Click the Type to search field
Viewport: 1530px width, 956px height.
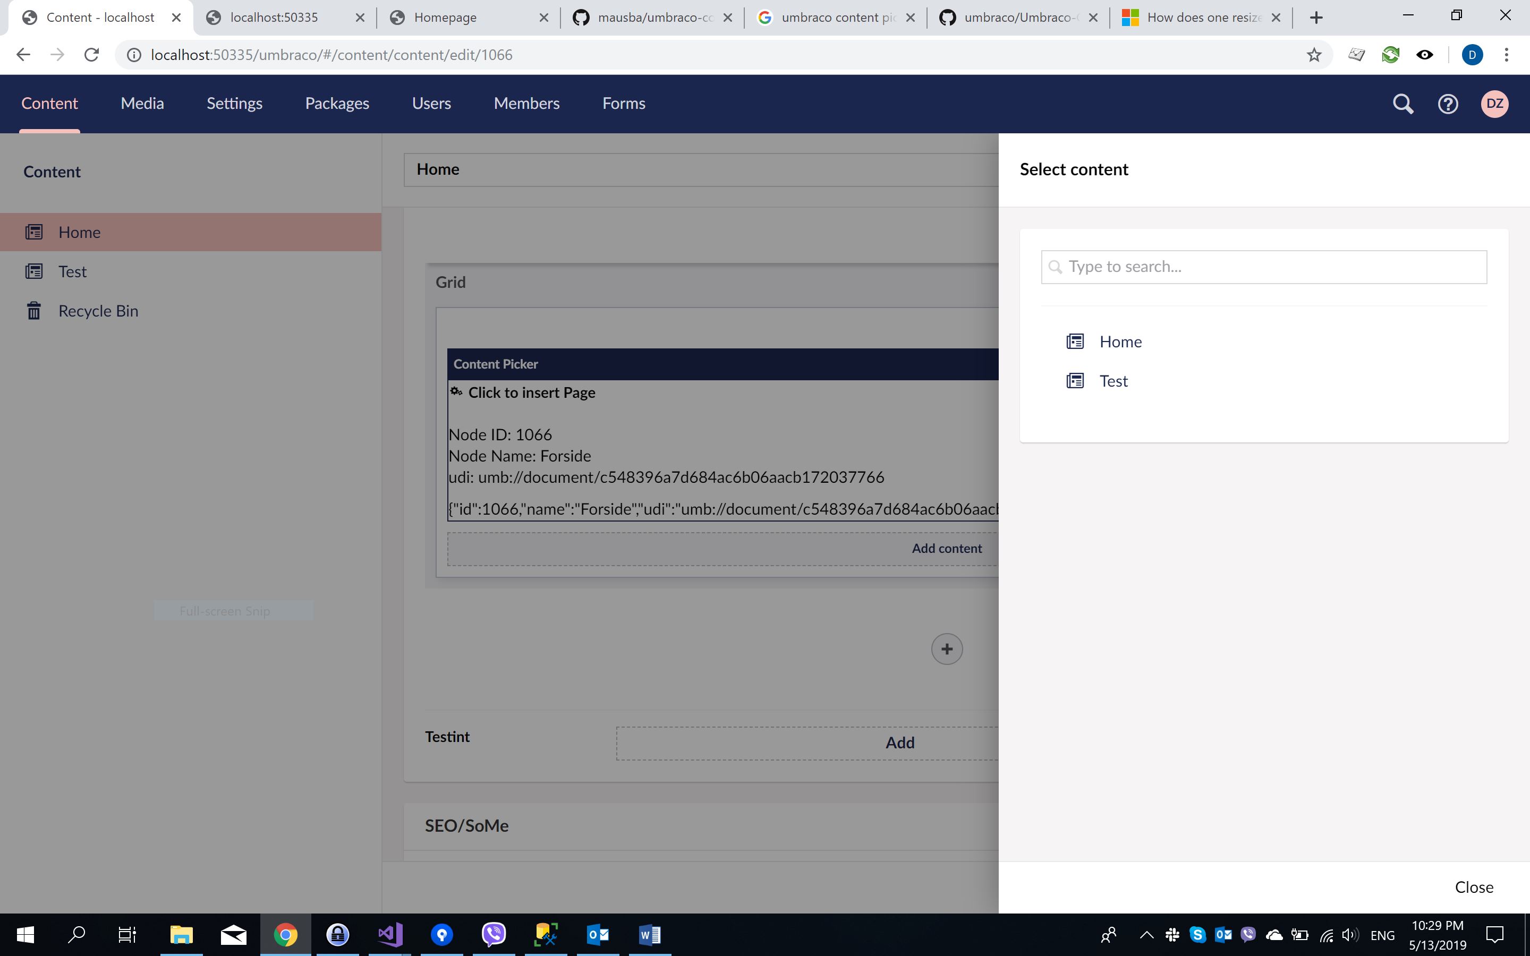coord(1263,266)
